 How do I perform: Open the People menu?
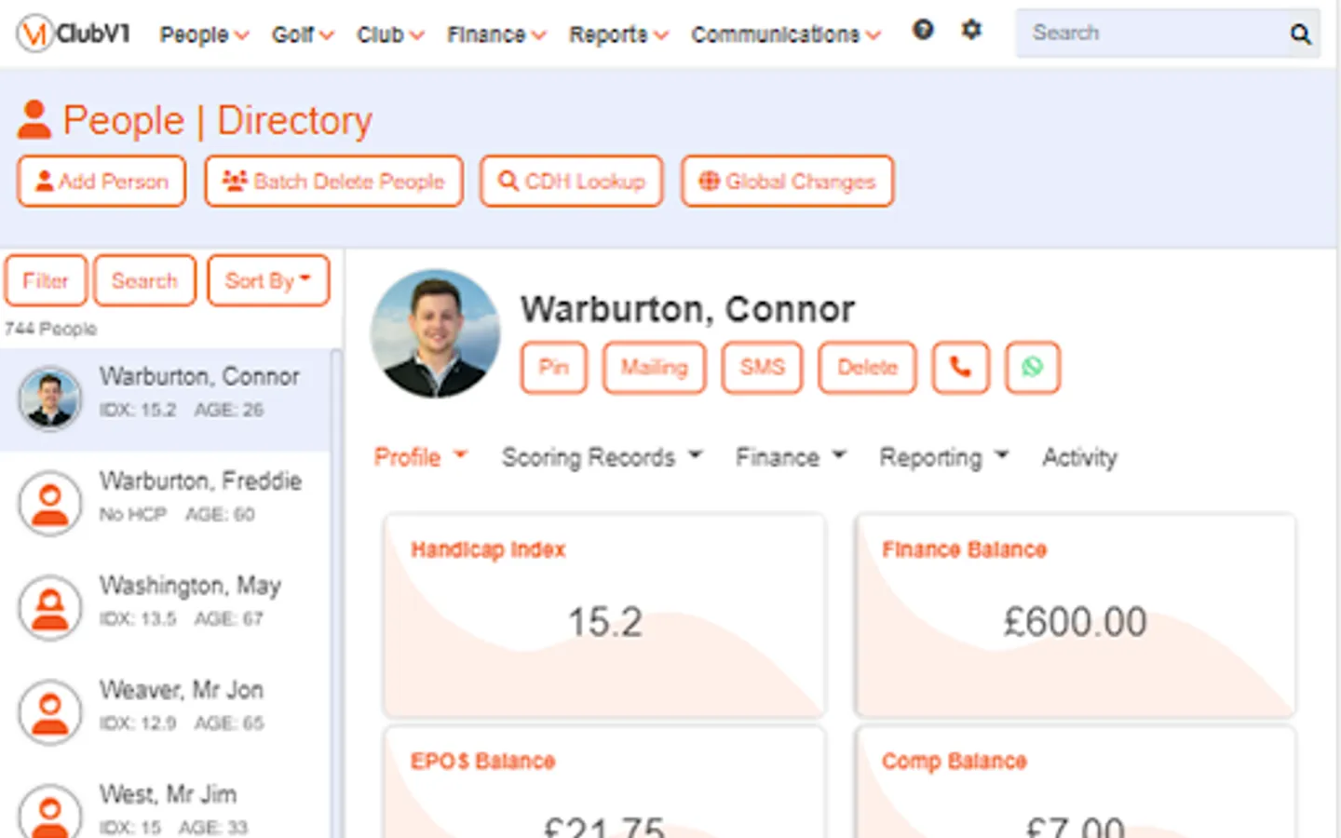coord(204,34)
